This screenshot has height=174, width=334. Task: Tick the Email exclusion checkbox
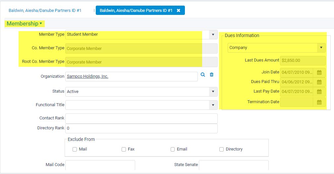coord(173,150)
